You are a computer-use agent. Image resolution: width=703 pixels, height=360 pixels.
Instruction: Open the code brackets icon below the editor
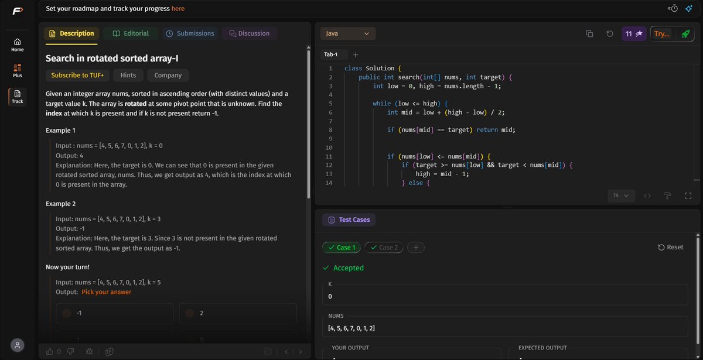coord(647,196)
